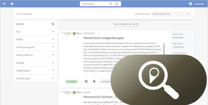
Task: Click the DIENST type label
Action: (87, 93)
